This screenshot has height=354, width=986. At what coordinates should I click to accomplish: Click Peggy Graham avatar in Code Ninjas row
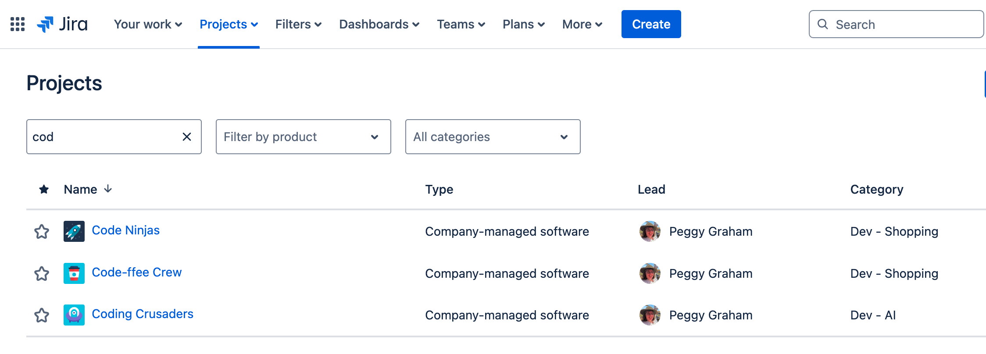click(x=650, y=231)
